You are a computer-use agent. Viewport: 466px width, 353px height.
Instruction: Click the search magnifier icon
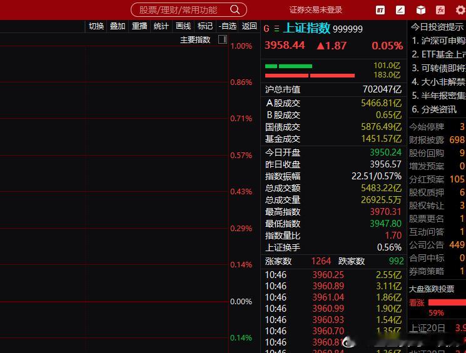235,10
